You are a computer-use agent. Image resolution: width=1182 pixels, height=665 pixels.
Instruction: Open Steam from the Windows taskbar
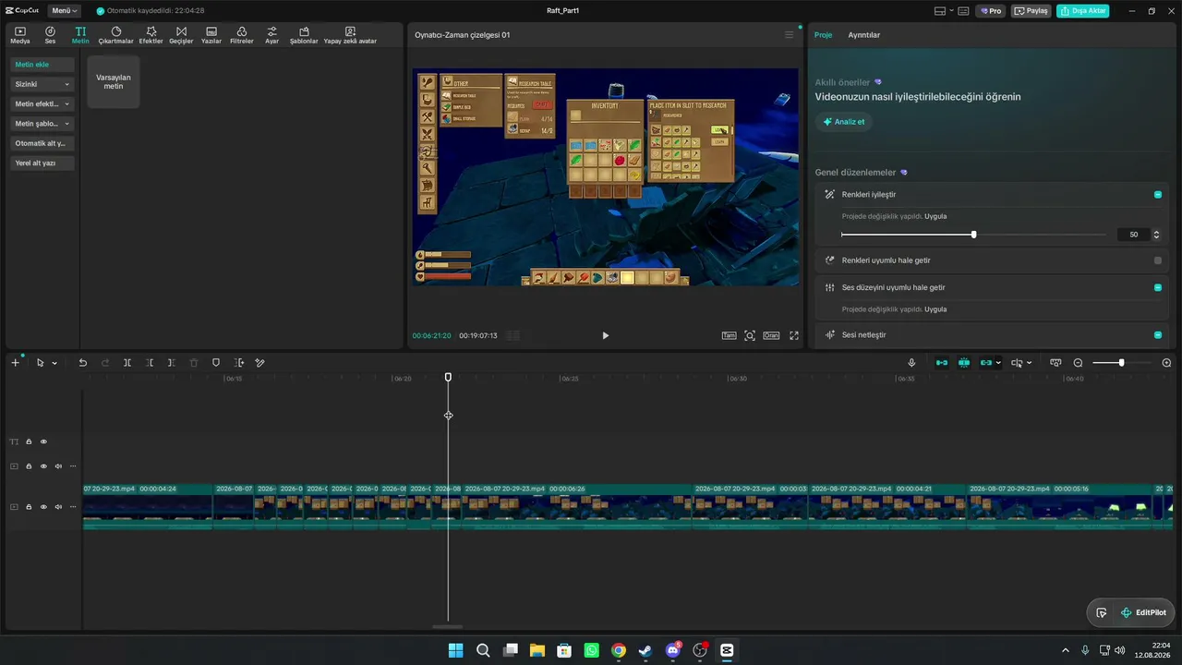point(645,650)
